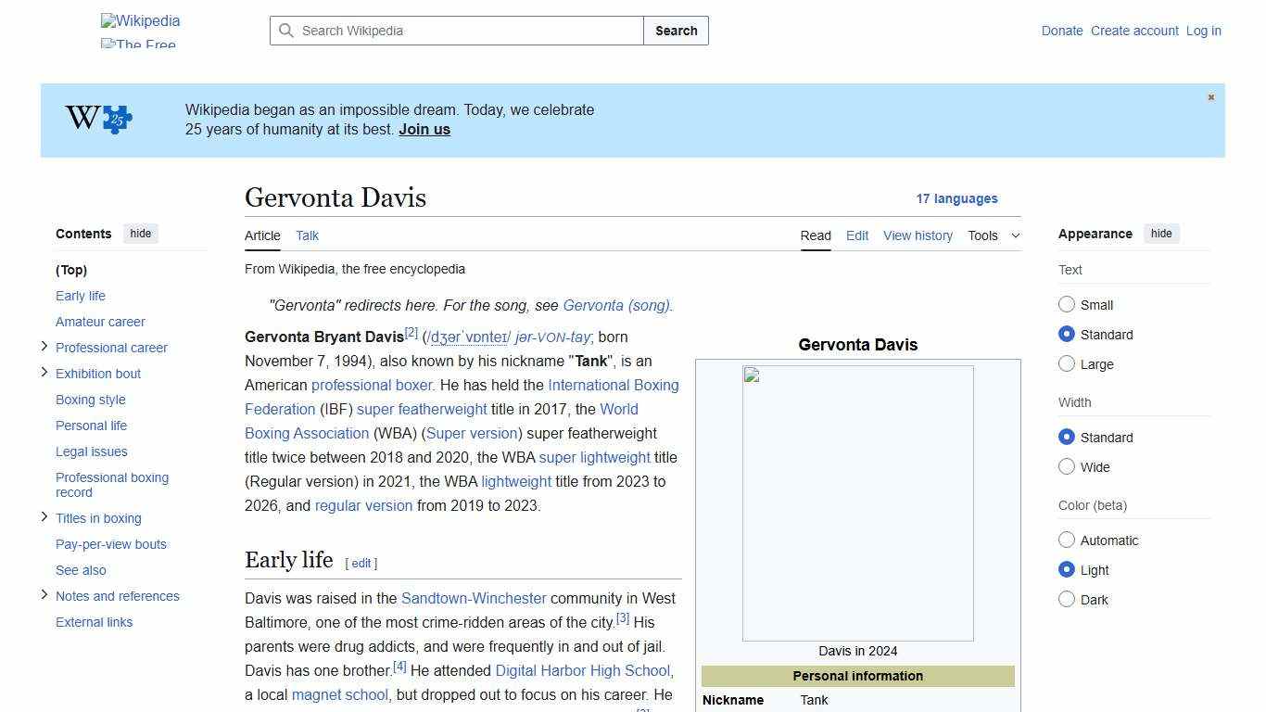Image resolution: width=1266 pixels, height=712 pixels.
Task: Select the Light mode radio button
Action: click(x=1067, y=569)
